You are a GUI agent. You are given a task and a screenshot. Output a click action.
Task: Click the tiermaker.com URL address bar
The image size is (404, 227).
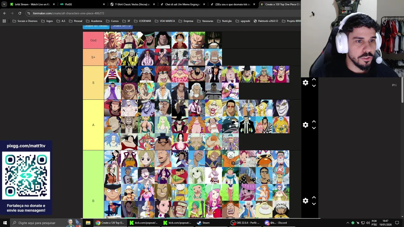coord(68,13)
